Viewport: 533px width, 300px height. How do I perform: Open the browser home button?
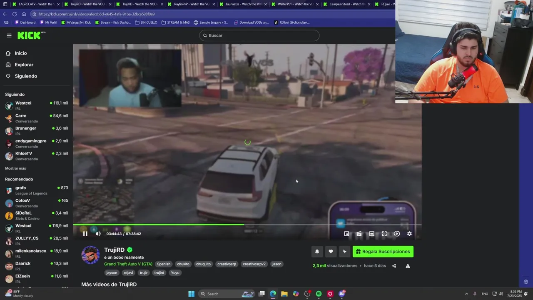tap(24, 14)
